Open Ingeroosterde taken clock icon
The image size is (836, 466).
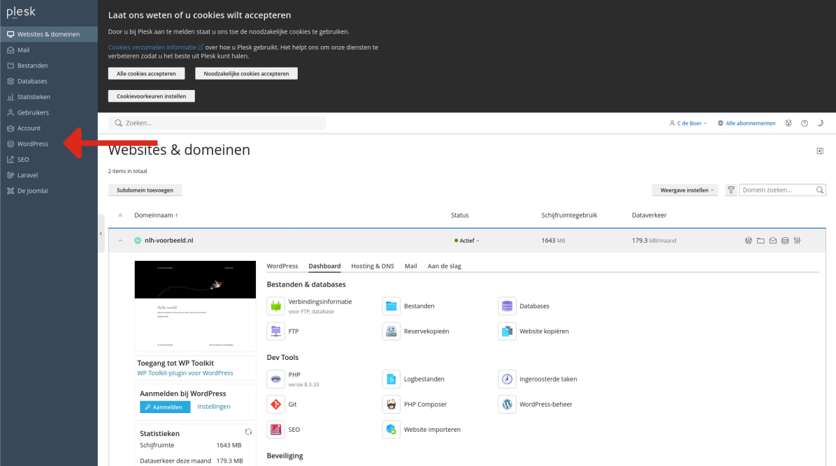click(507, 379)
